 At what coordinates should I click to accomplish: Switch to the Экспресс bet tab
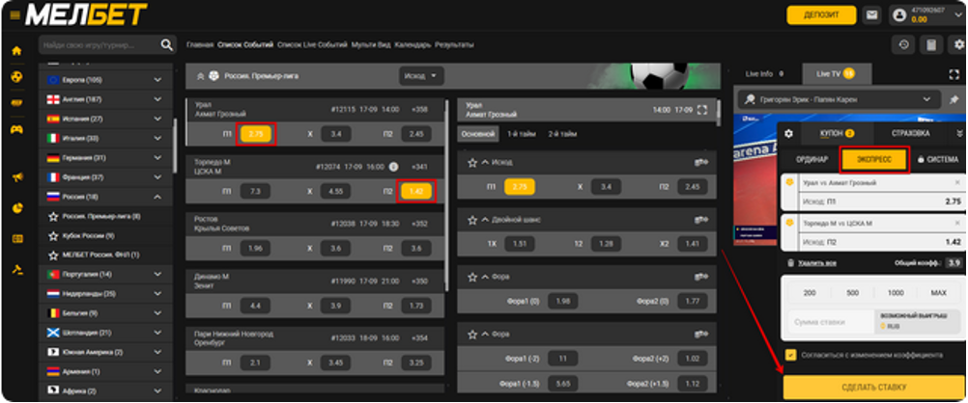pyautogui.click(x=872, y=159)
